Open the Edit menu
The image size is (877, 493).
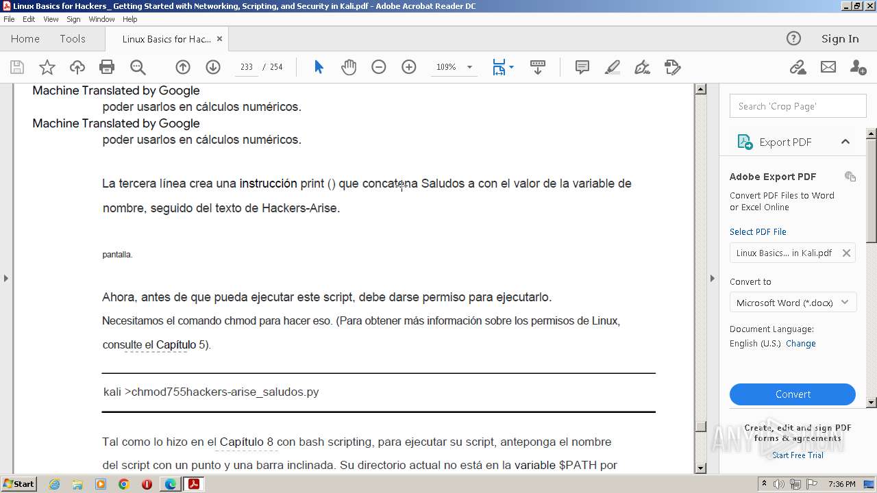point(29,19)
